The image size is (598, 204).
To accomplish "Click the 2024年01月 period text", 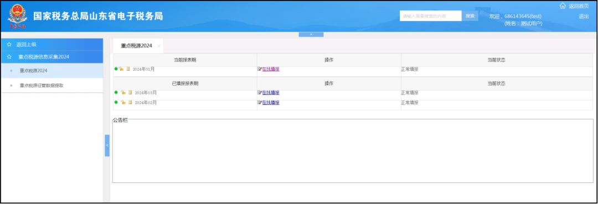I will 143,69.
